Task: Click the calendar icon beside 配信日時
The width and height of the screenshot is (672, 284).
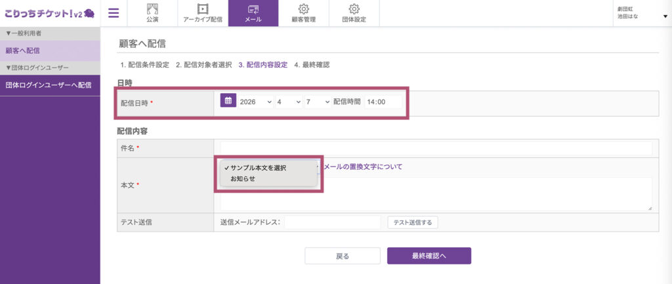Action: click(228, 101)
